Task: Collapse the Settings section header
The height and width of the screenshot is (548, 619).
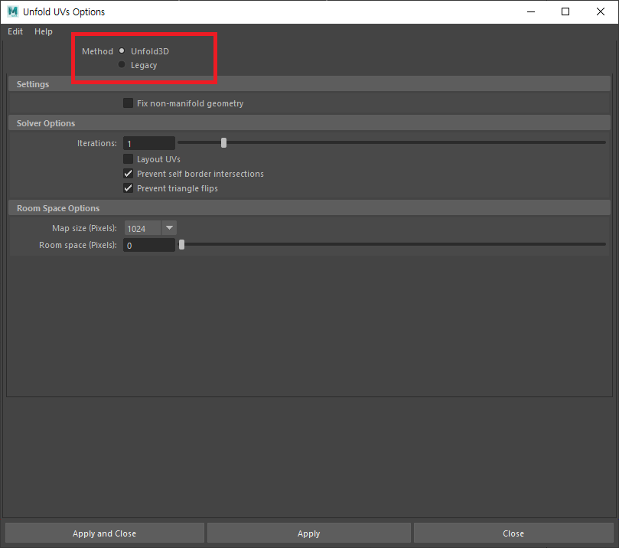Action: [x=309, y=84]
